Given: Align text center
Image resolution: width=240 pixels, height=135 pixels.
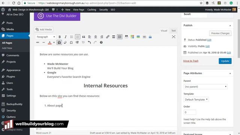Looking at the screenshot, I should [x=96, y=37].
